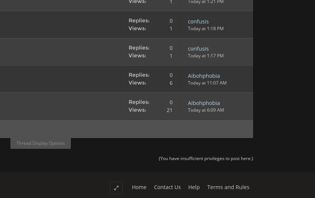The height and width of the screenshot is (198, 315).
Task: Click the 6 views count
Action: (x=171, y=83)
